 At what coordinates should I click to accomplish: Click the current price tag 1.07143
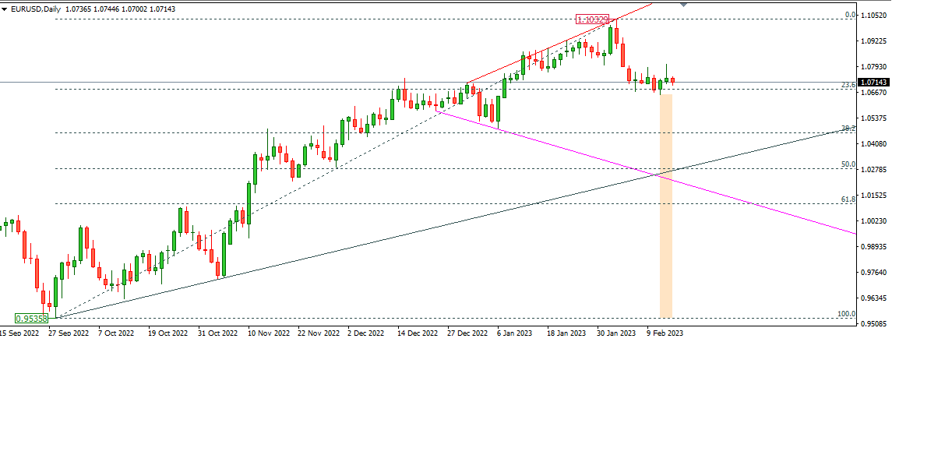874,82
